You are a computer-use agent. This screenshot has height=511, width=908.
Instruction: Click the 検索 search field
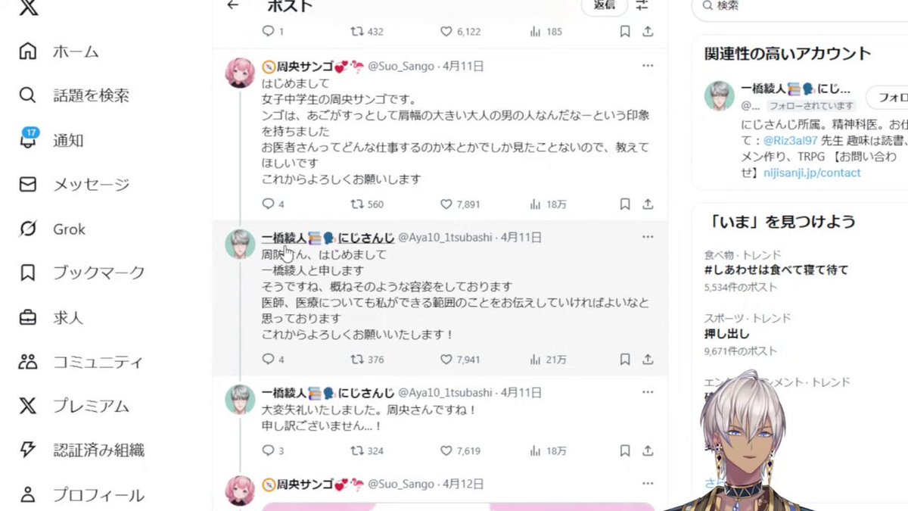pyautogui.click(x=801, y=5)
